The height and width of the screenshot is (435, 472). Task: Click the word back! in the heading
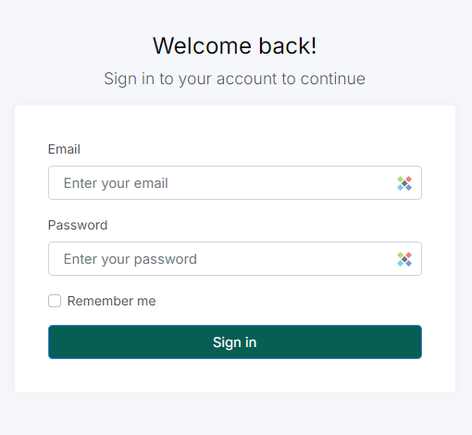coord(288,46)
